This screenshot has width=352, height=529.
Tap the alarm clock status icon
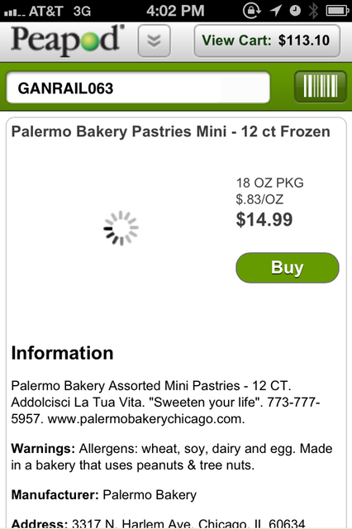(295, 11)
